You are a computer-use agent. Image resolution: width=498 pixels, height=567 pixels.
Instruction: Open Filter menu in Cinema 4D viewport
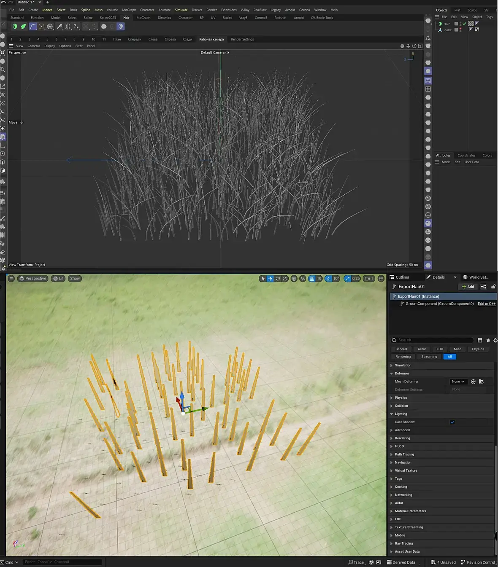point(79,46)
